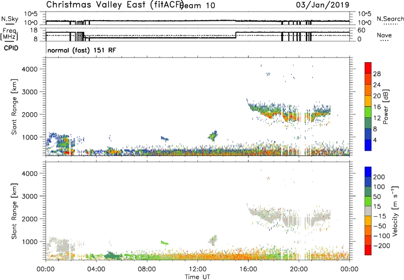Click the 'Beam 10' label

(197, 6)
